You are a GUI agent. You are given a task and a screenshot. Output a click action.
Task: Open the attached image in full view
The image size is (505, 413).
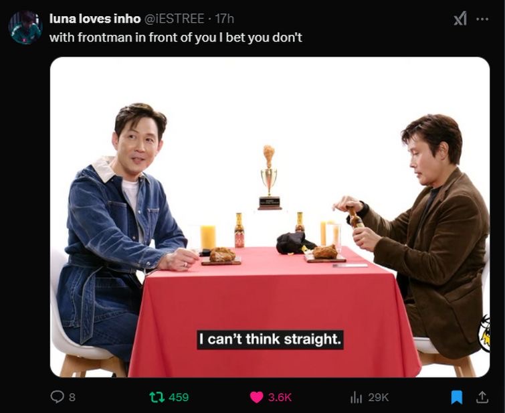270,217
